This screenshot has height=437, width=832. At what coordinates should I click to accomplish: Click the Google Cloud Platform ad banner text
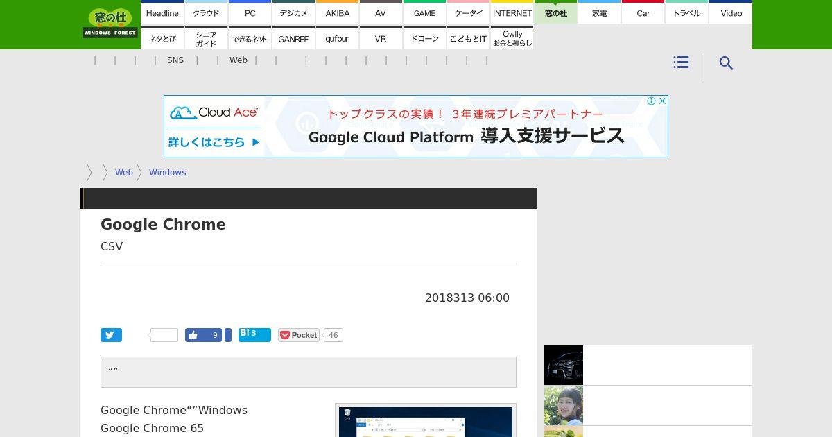pos(466,136)
